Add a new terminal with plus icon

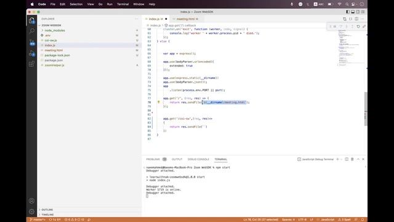[338, 159]
